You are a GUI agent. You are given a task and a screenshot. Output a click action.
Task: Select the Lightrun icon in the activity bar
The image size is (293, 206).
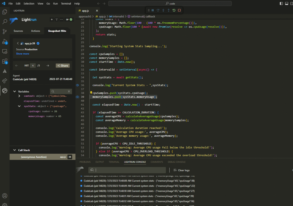[x=4, y=91]
